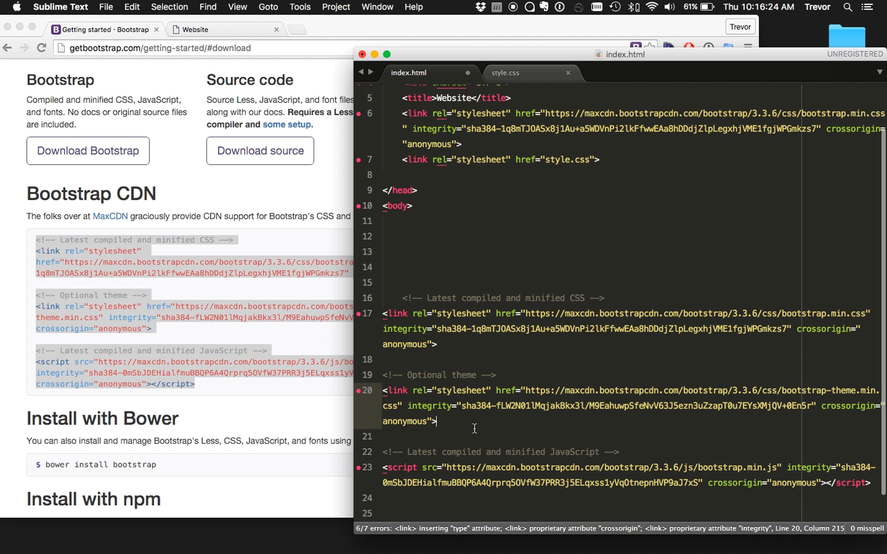Image resolution: width=887 pixels, height=554 pixels.
Task: Click the Download source button
Action: coord(260,151)
